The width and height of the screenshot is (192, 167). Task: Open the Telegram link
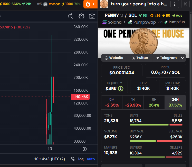pyautogui.click(x=166, y=58)
